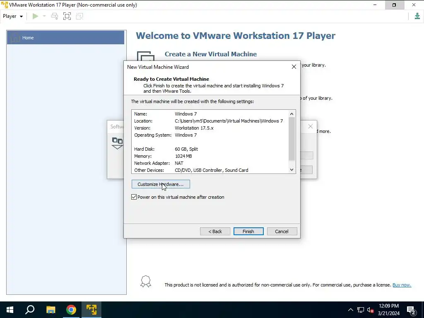Open the notification center icon
The height and width of the screenshot is (318, 424).
pyautogui.click(x=411, y=310)
